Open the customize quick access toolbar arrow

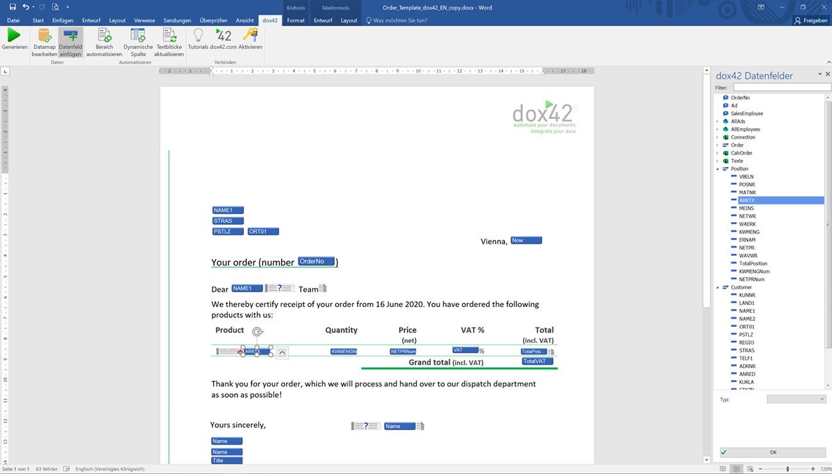68,7
